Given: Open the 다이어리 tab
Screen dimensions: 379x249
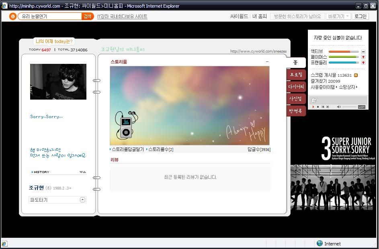Looking at the screenshot, I should pyautogui.click(x=296, y=86).
